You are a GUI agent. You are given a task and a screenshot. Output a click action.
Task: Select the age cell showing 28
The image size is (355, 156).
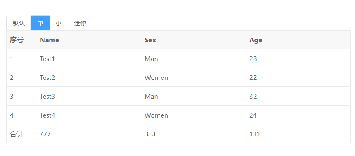[298, 59]
